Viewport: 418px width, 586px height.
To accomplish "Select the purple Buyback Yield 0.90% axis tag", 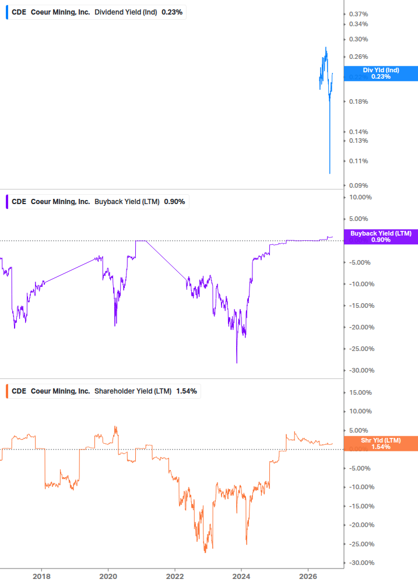I will 381,237.
